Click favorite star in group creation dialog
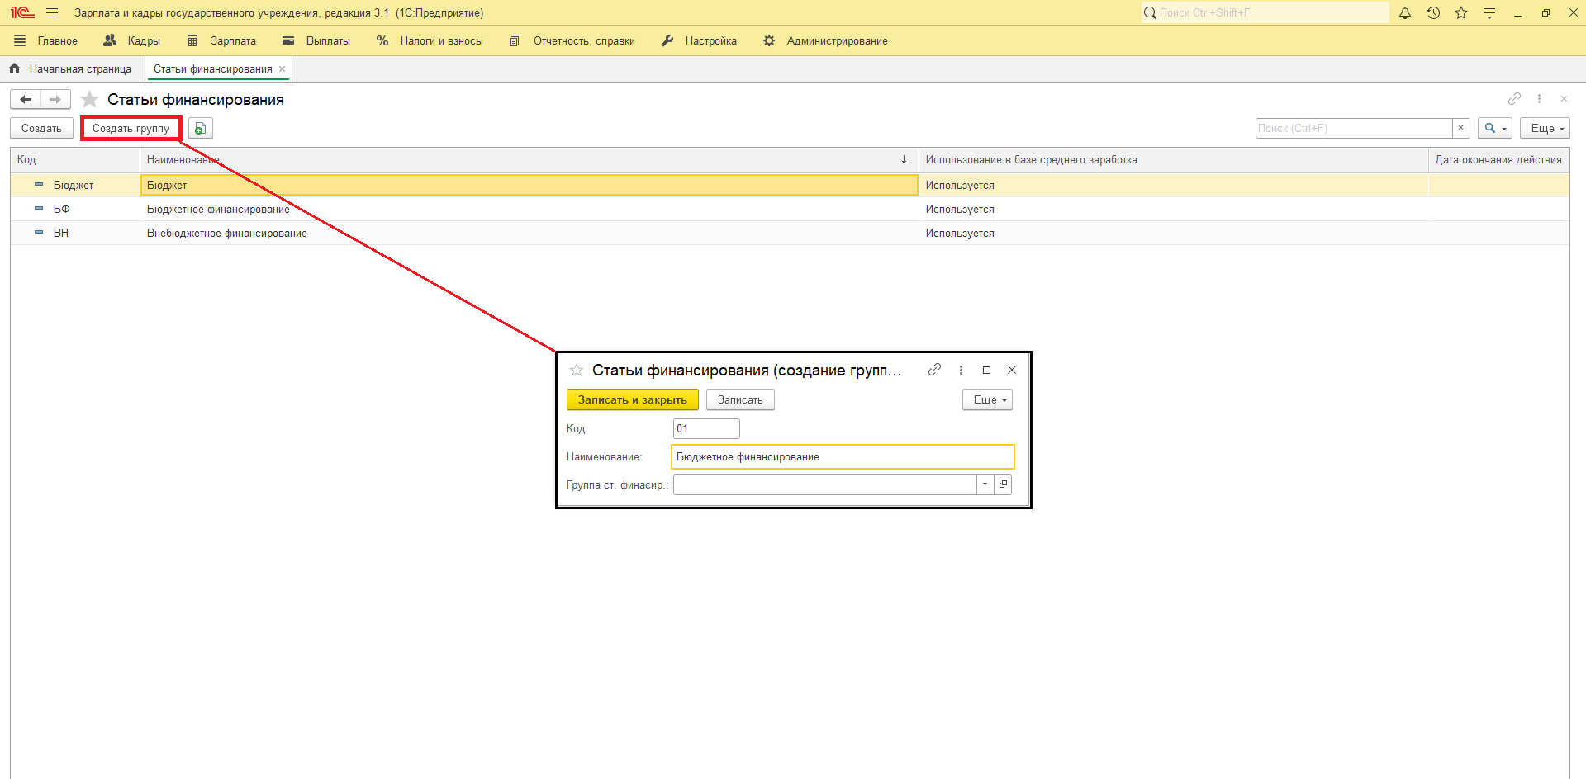The image size is (1586, 779). pos(577,371)
